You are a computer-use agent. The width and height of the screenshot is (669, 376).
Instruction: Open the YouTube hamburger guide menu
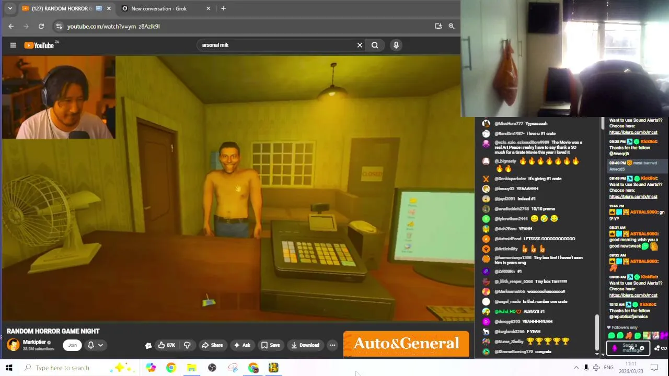(x=13, y=45)
